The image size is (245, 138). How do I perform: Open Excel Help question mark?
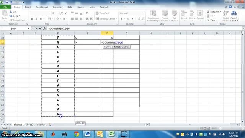[x=230, y=7]
